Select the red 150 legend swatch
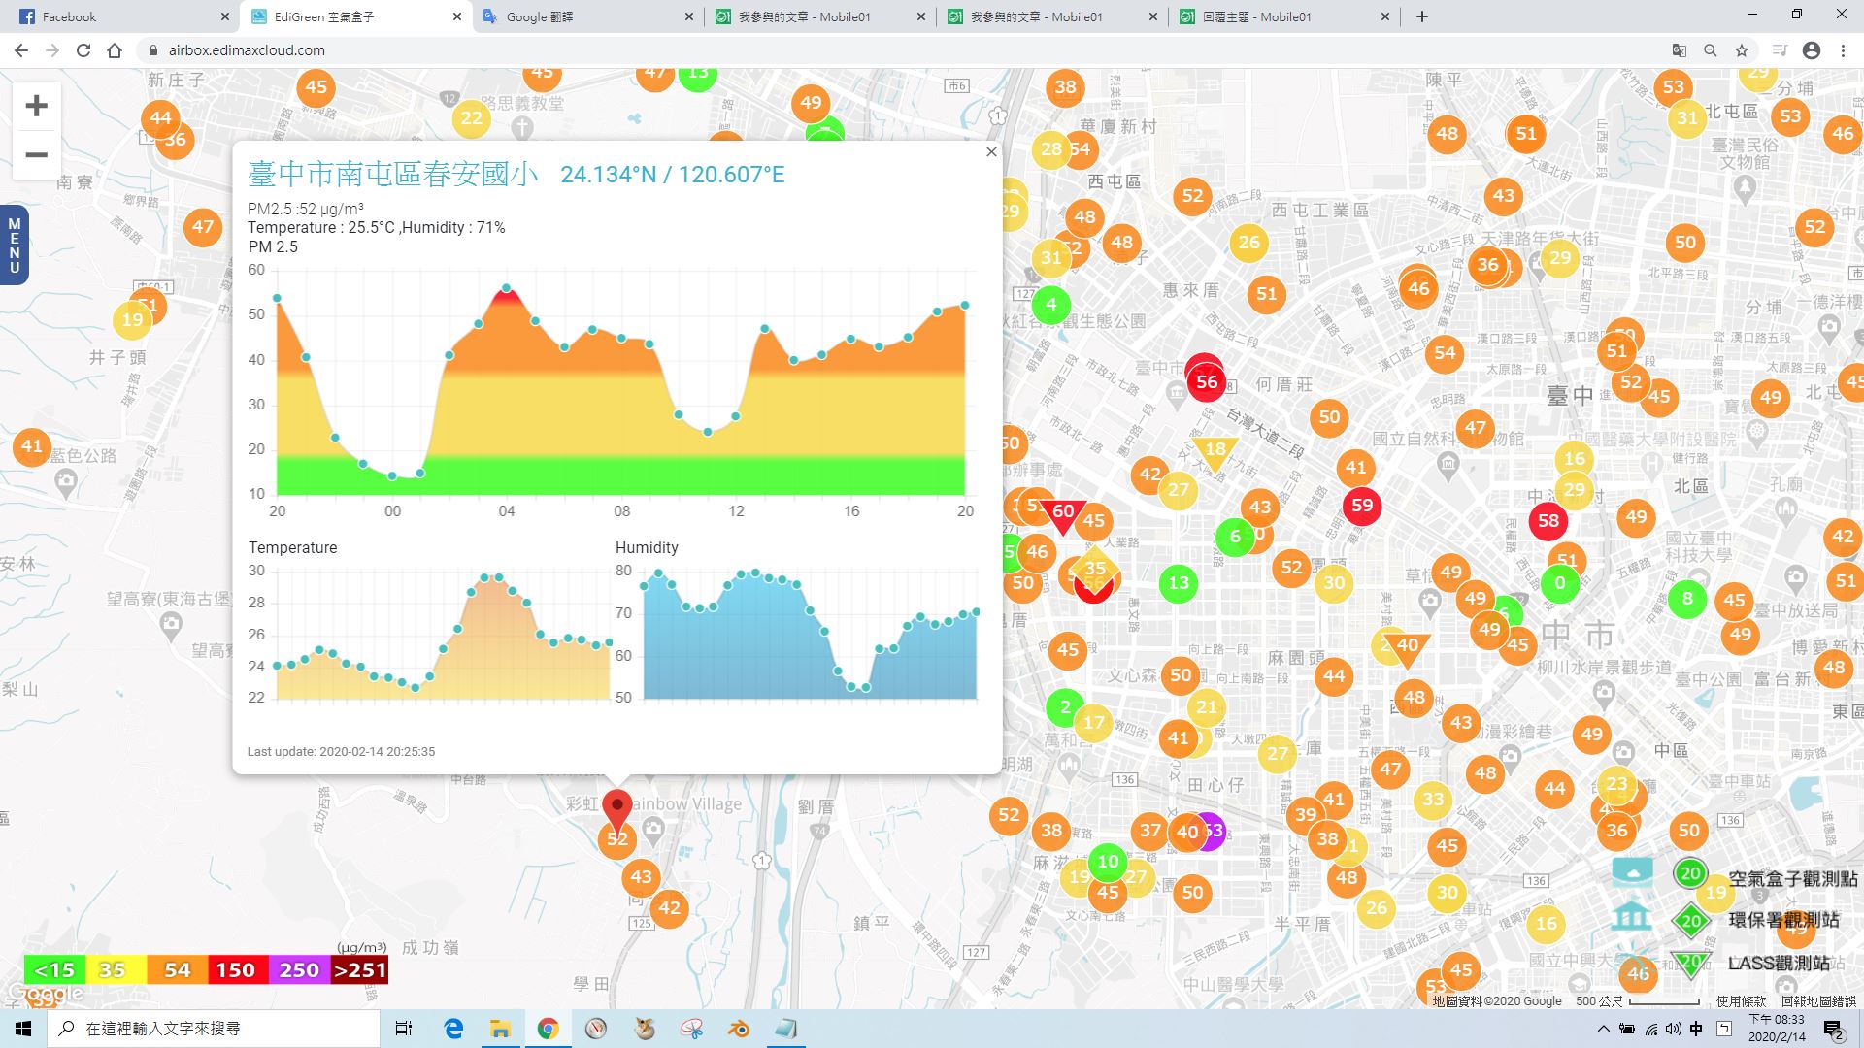This screenshot has height=1048, width=1864. (237, 969)
